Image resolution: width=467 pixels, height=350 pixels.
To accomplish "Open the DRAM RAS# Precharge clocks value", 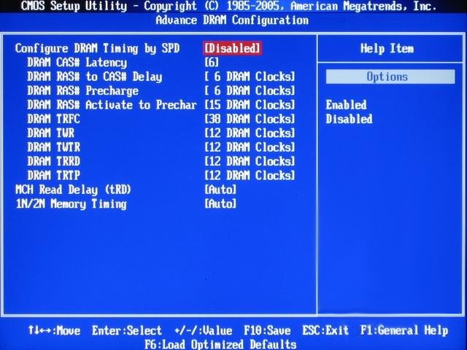I will [x=250, y=91].
